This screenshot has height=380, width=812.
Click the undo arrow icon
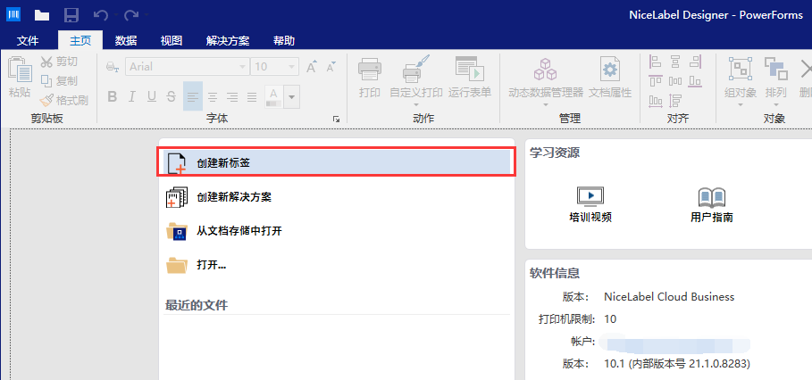[100, 15]
